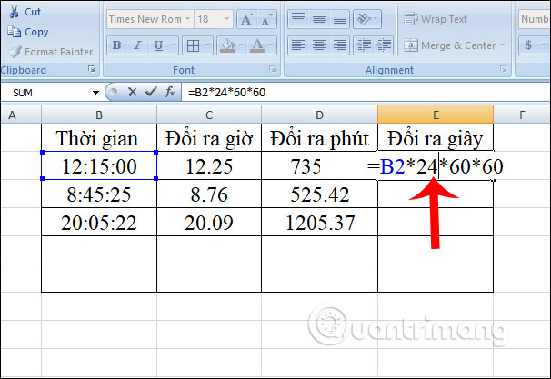The height and width of the screenshot is (379, 551).
Task: Center text horizontally
Action: (x=319, y=45)
